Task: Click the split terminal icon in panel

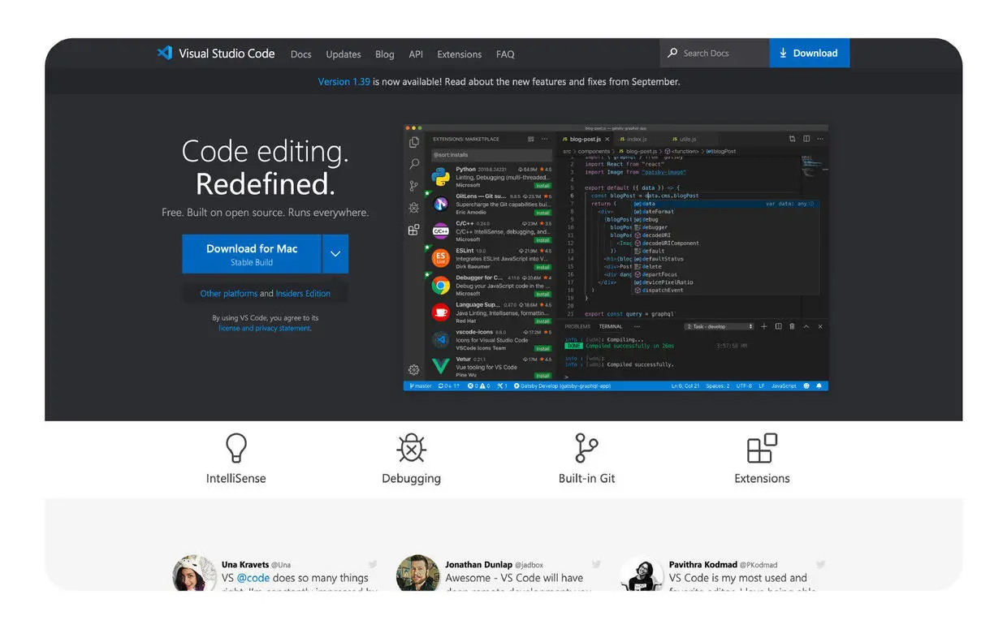Action: [x=778, y=326]
